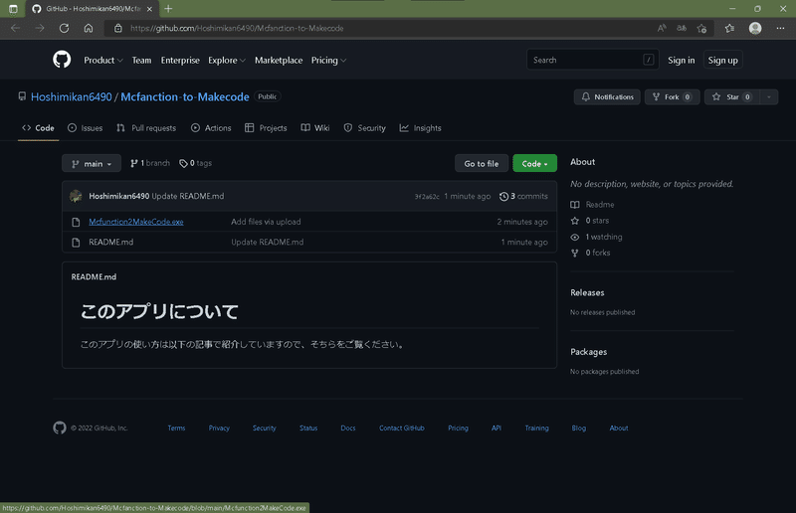
Task: Click the commit history clock icon
Action: coord(503,196)
